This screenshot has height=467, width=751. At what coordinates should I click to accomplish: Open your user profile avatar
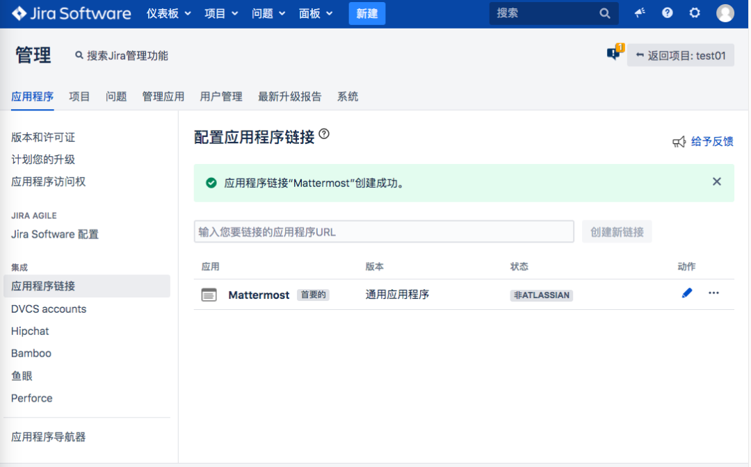(725, 13)
